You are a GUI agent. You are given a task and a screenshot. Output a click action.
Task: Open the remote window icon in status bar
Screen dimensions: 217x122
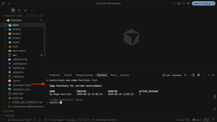click(x=3, y=120)
